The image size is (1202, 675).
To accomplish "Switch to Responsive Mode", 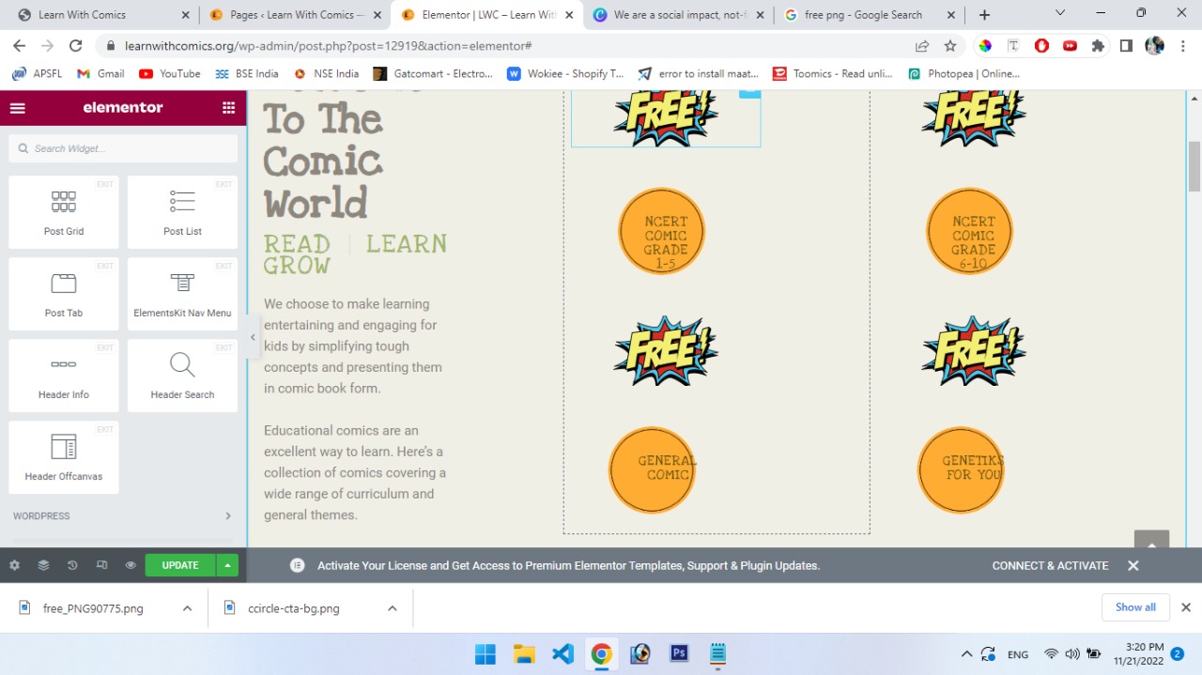I will 101,565.
